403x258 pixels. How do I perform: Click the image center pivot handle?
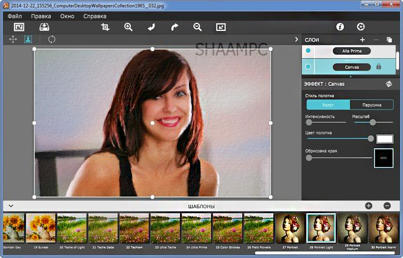pos(152,123)
